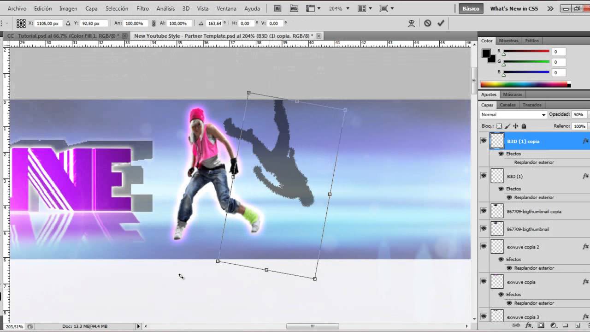Switch to the Muestras tab
This screenshot has height=332, width=590.
pos(508,41)
